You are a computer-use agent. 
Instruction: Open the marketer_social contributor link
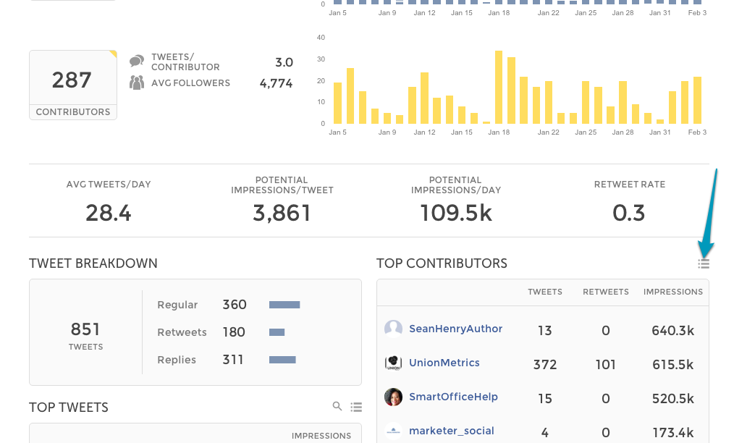click(451, 431)
